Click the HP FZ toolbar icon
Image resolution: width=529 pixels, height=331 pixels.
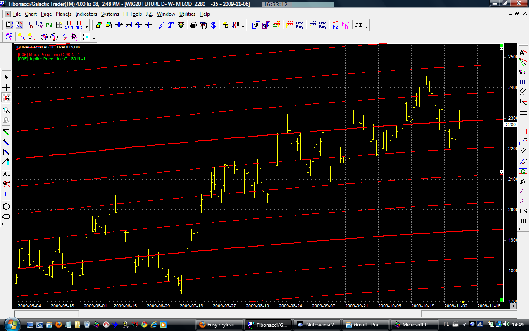coord(335,25)
